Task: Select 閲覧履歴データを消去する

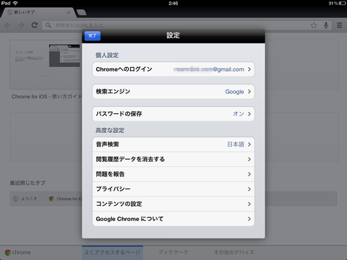Action: 173,160
